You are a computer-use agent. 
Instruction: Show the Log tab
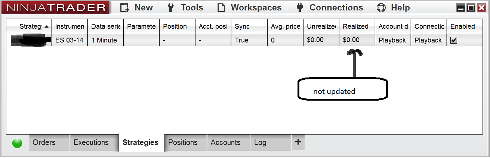260,142
